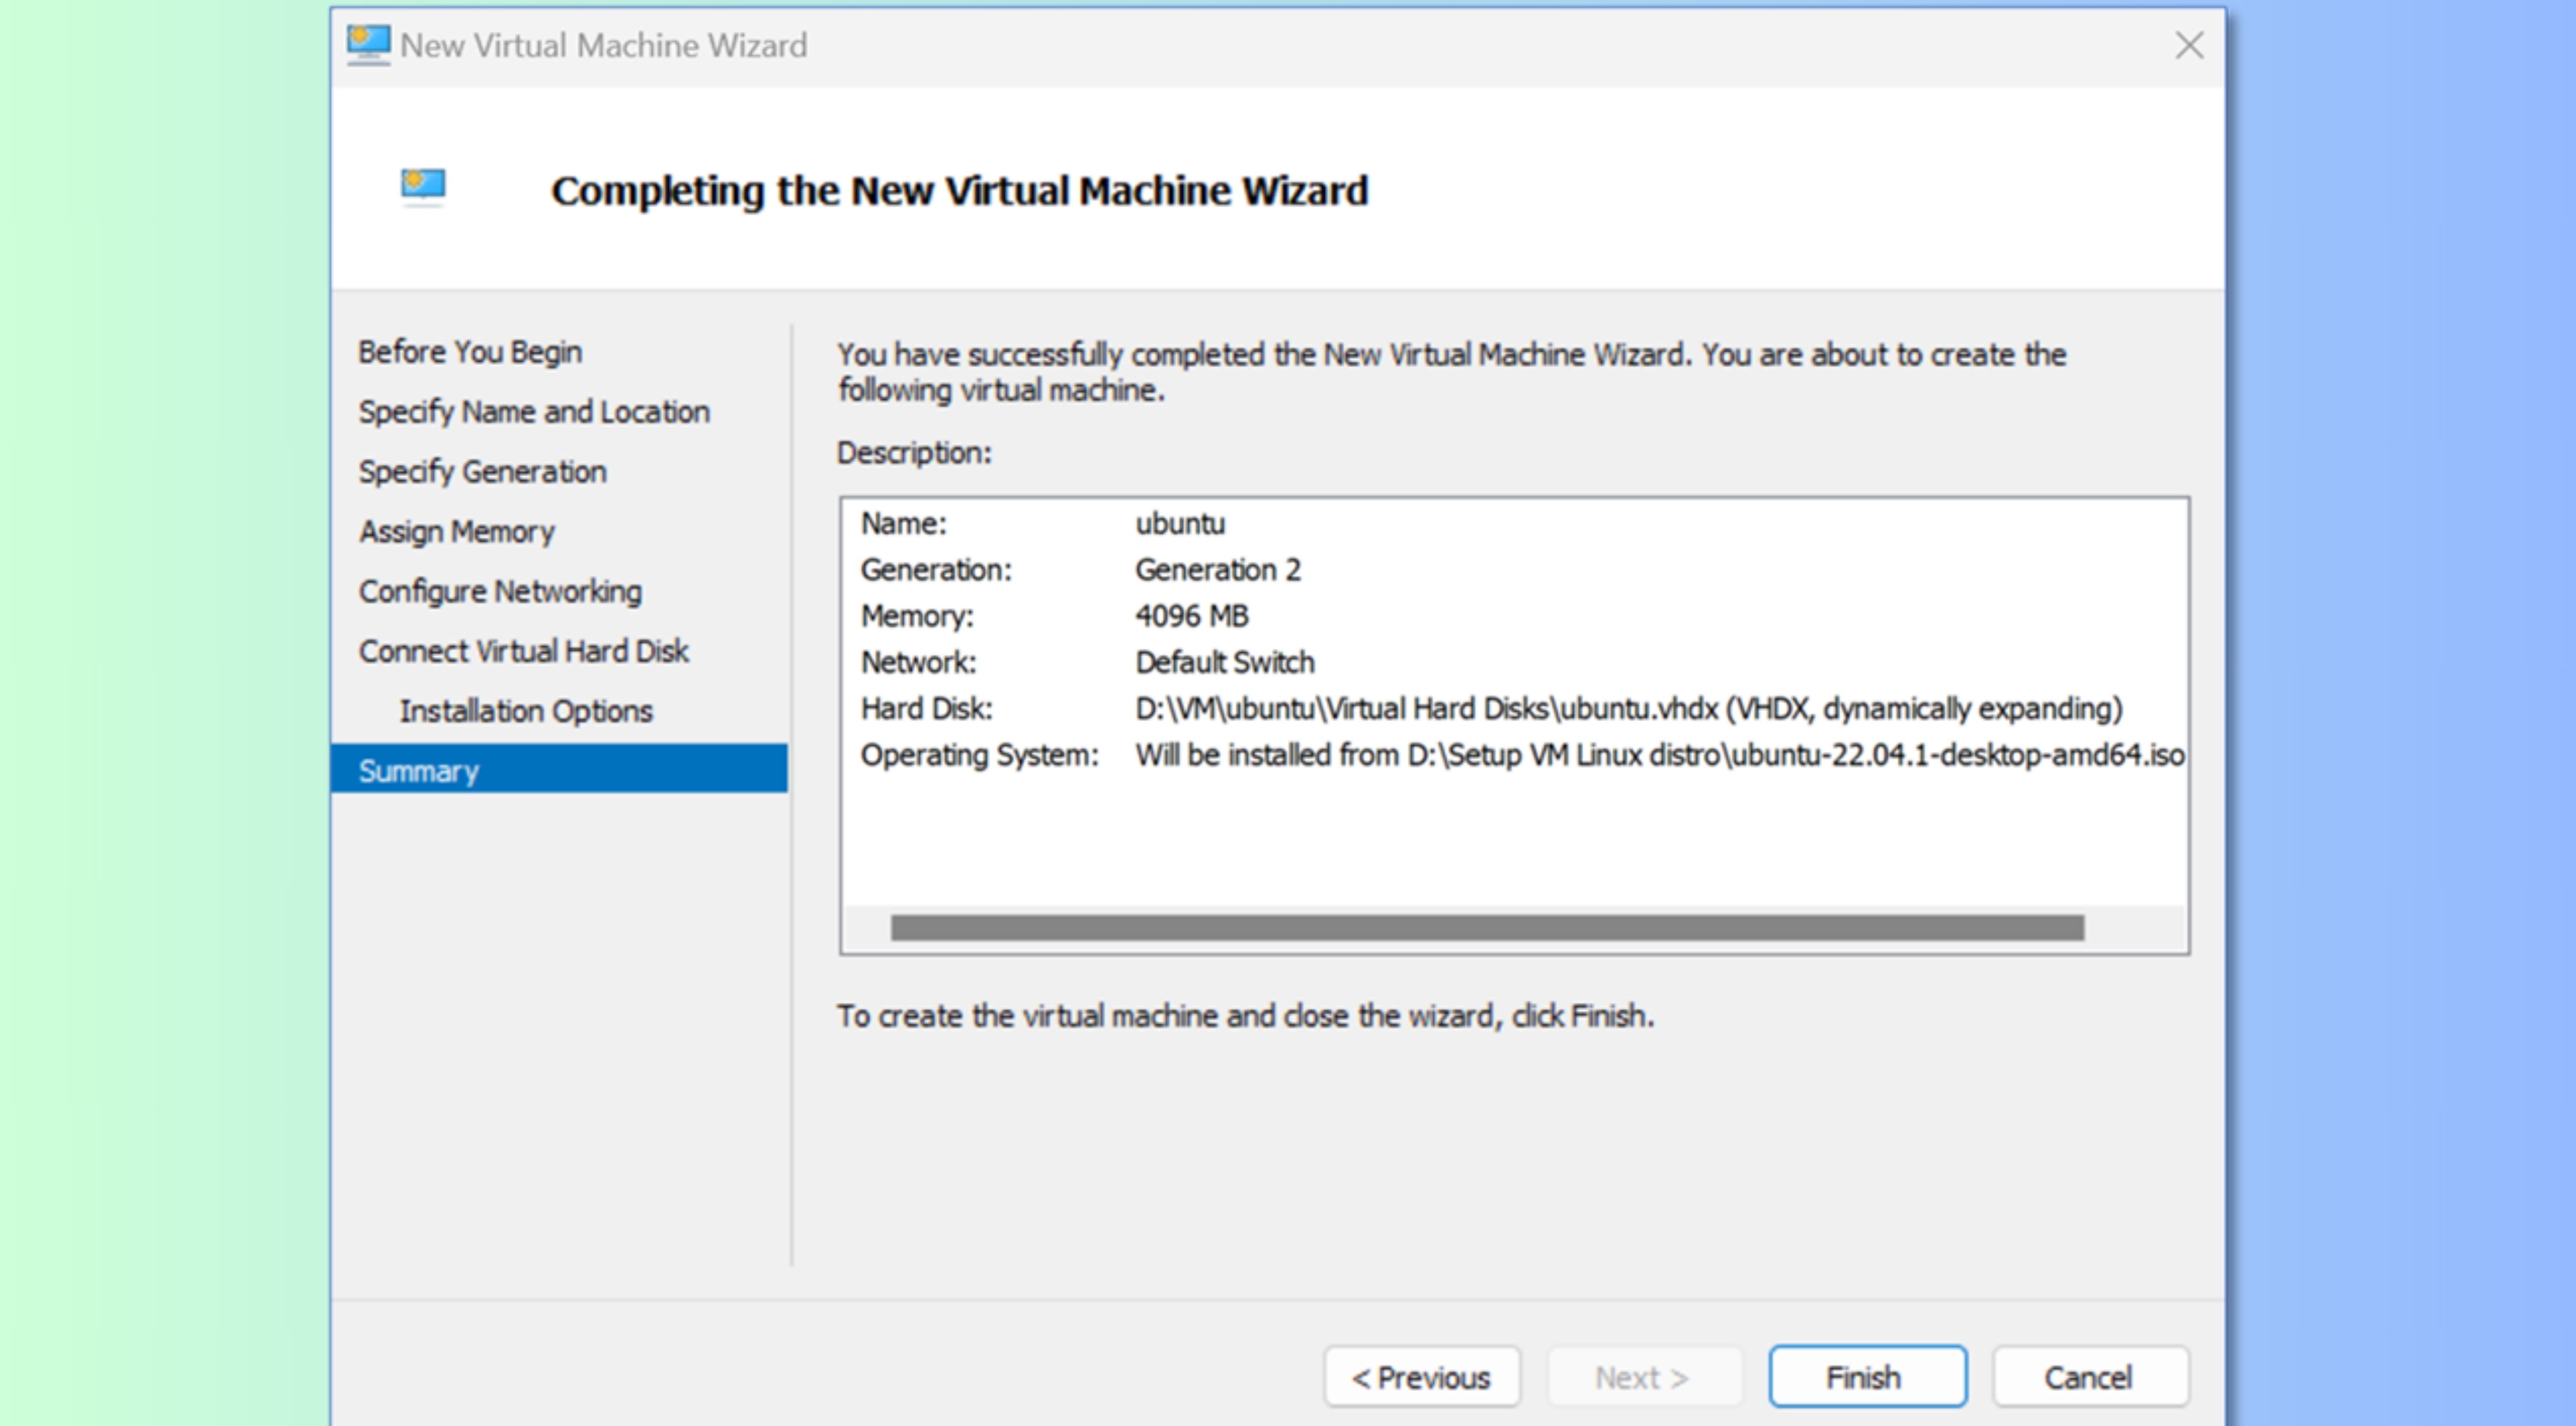The height and width of the screenshot is (1426, 2576).
Task: Jump to Connect Virtual Hard Disk step
Action: (523, 651)
